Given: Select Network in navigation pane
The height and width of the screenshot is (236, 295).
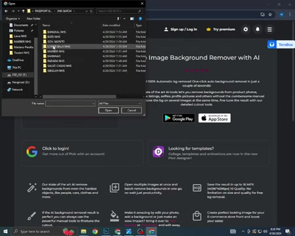Looking at the screenshot, I should click(17, 90).
